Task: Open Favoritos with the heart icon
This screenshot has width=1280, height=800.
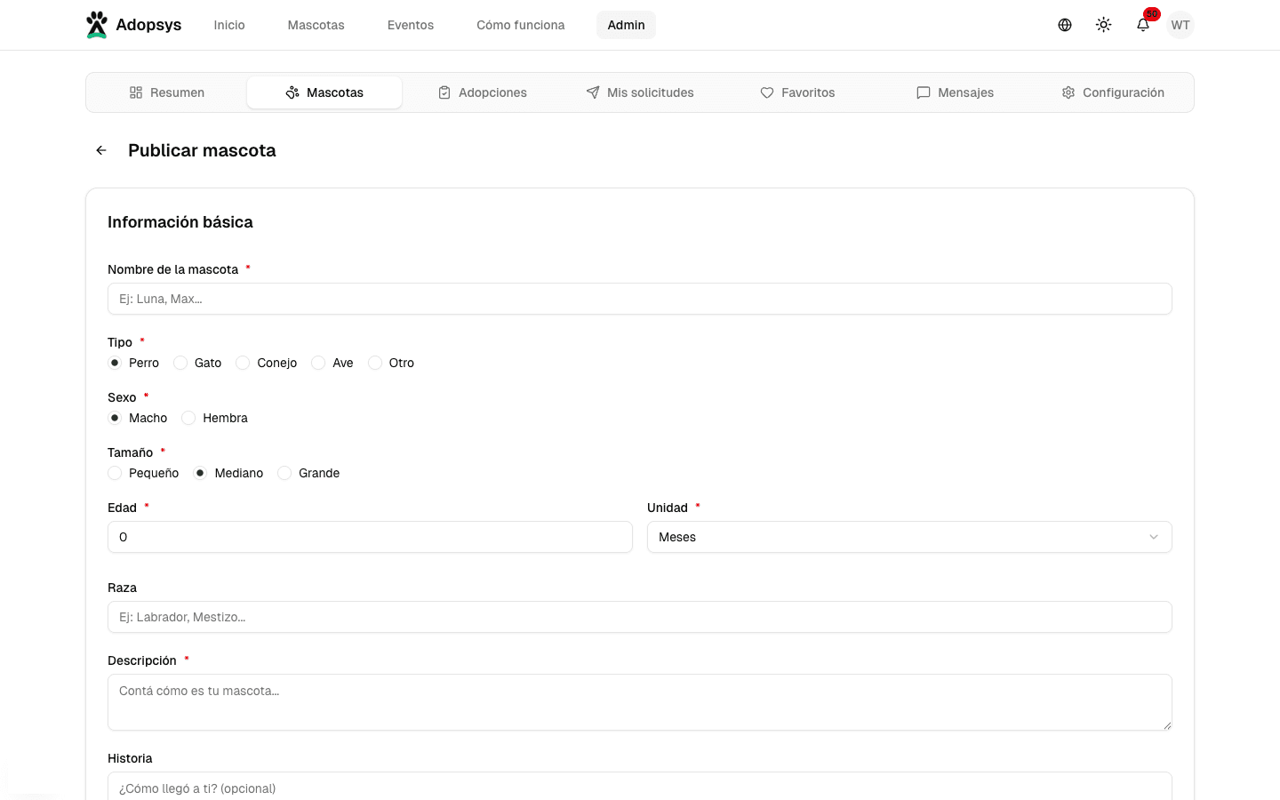Action: pos(797,92)
